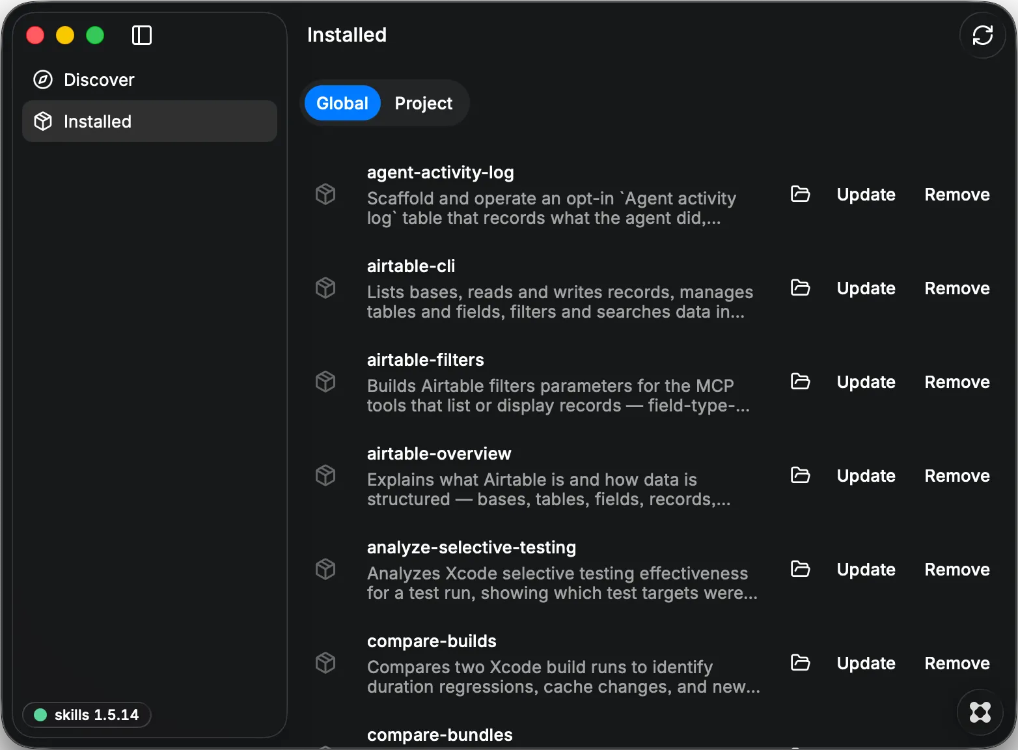Screen dimensions: 1018x750
Task: Remove the compare-builds skill
Action: (x=957, y=663)
